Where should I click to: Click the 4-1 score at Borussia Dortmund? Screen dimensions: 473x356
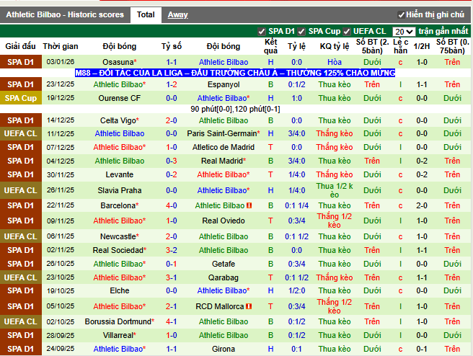click(172, 321)
